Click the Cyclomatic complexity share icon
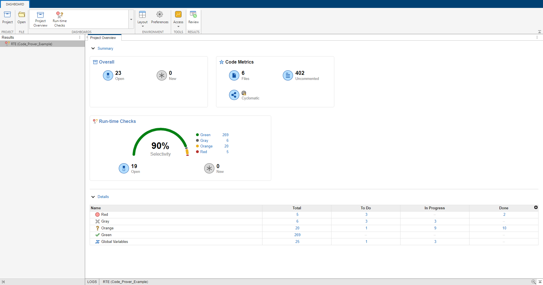The width and height of the screenshot is (543, 285). tap(234, 95)
